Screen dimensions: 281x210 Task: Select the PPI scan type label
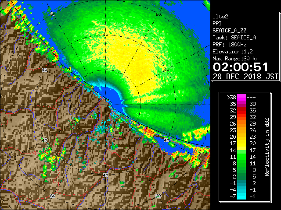click(217, 24)
